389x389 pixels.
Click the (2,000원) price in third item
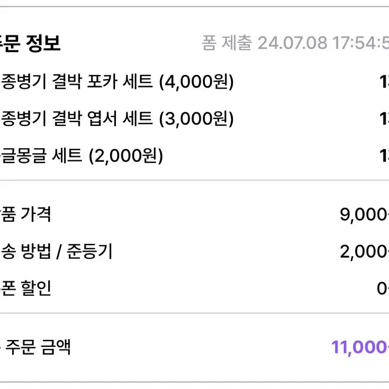tap(126, 156)
